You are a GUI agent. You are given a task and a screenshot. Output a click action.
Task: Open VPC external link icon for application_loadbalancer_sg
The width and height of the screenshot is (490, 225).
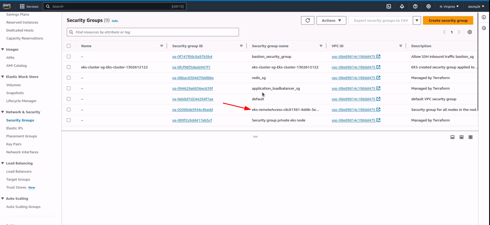[x=378, y=88]
